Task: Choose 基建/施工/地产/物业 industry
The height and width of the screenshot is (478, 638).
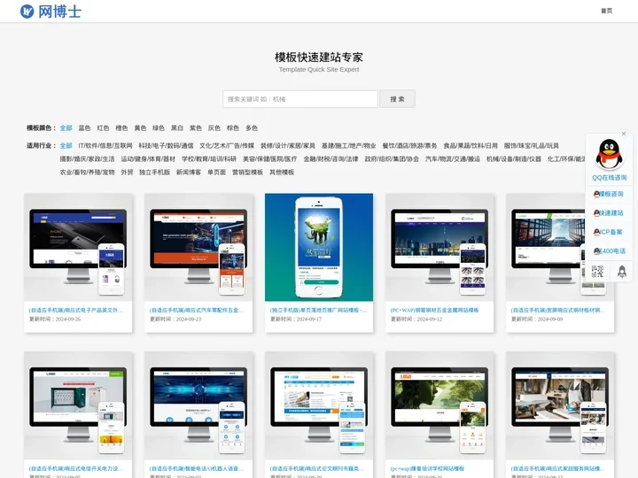Action: tap(349, 145)
